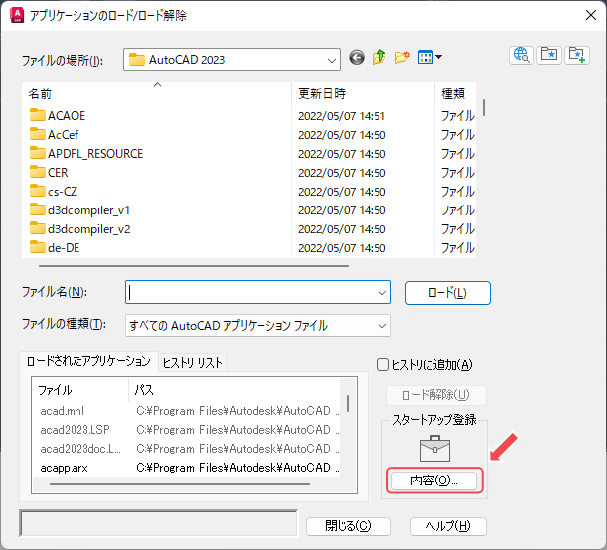Expand the ファイルの種類 file type dropdown
The height and width of the screenshot is (550, 607).
click(x=380, y=326)
